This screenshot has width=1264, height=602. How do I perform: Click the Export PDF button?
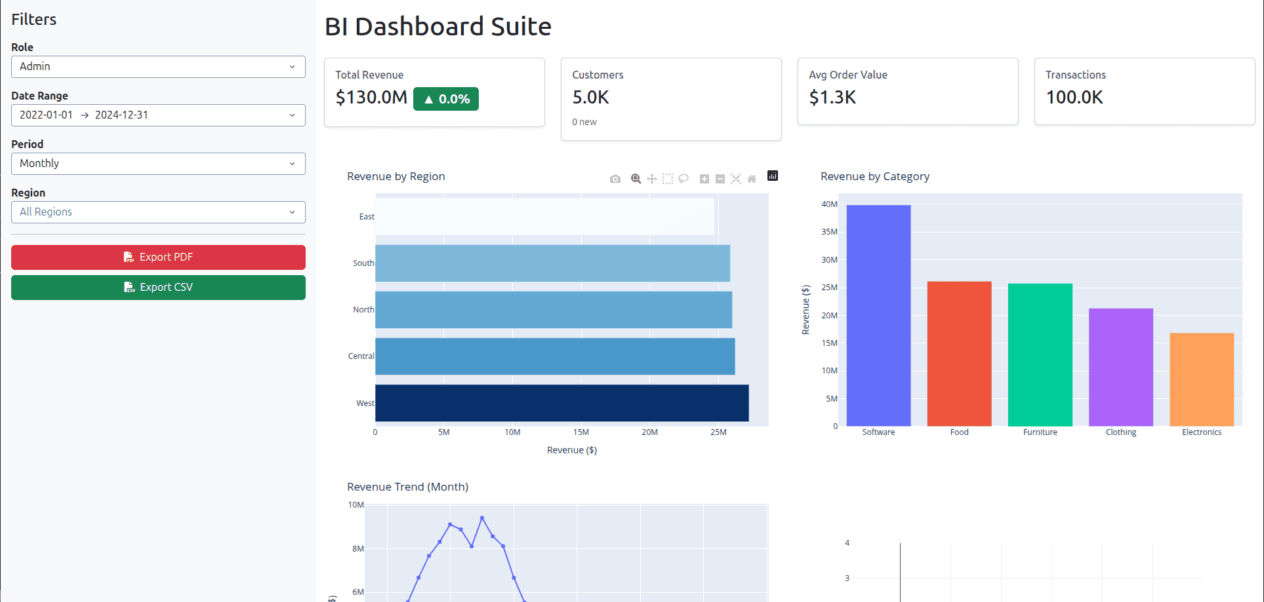[x=157, y=257]
